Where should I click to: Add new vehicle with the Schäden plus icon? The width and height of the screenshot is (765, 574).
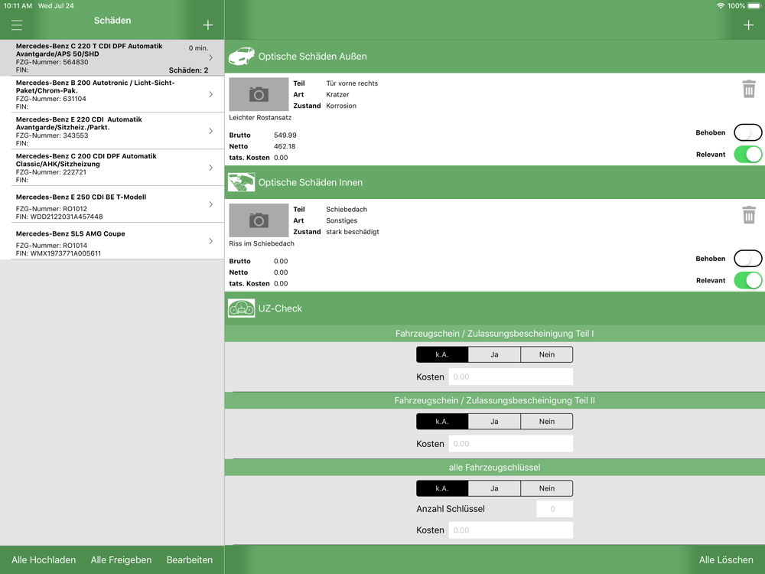[x=208, y=25]
